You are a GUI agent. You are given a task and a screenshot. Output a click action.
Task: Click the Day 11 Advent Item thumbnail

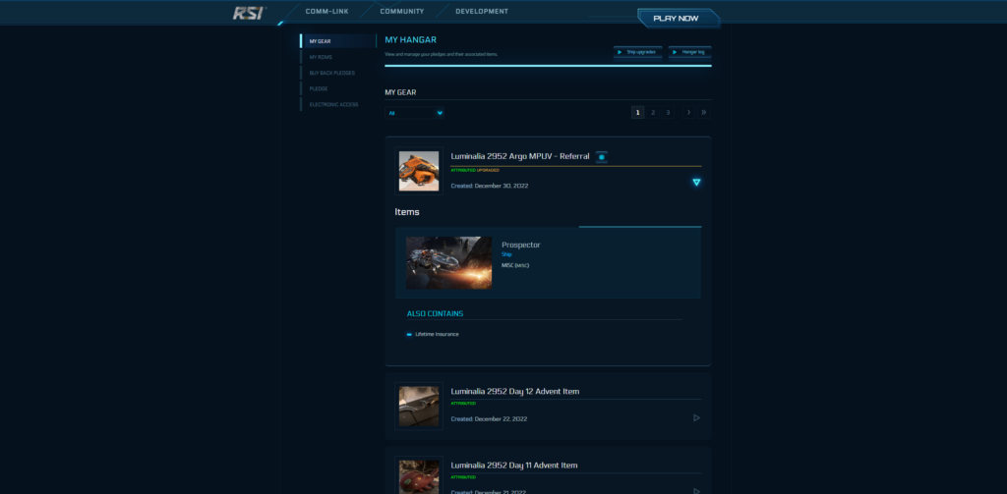click(x=419, y=476)
